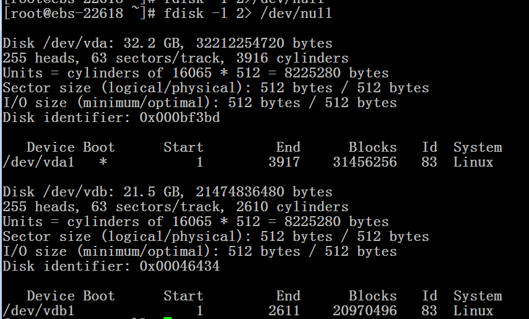Click the Linux label in the vda1 row

click(473, 162)
